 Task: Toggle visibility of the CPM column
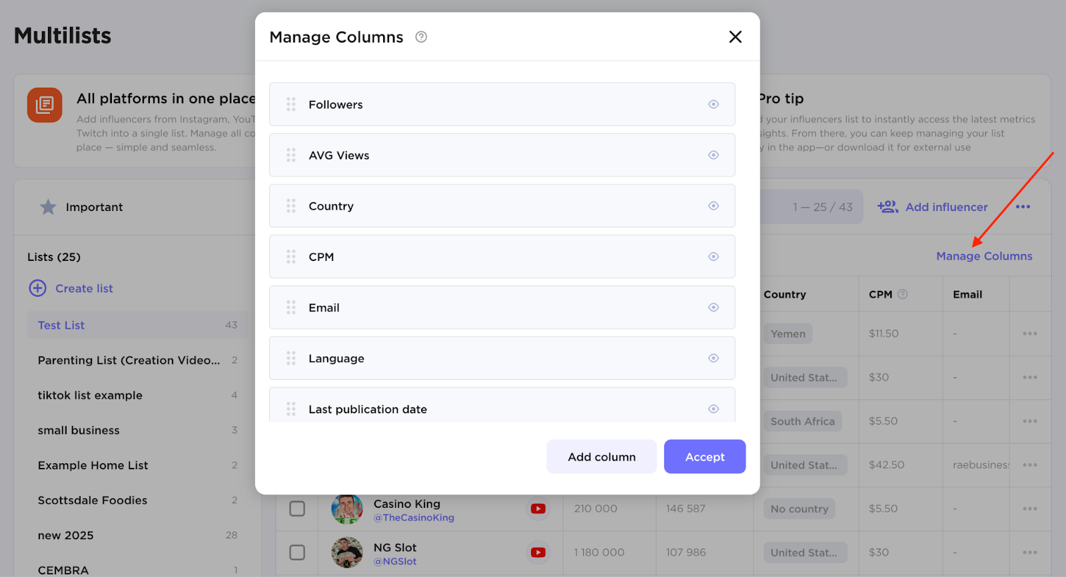714,257
